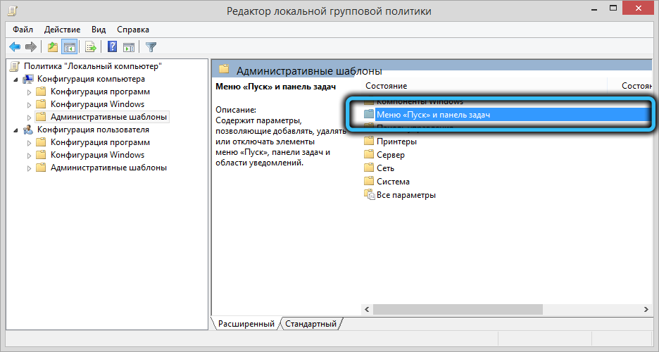The image size is (659, 352).
Task: Click the Up One Level folder icon
Action: 53,47
